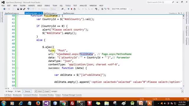The image size is (189, 106).
Task: Click the tag navigator left arrow
Action: [35, 91]
